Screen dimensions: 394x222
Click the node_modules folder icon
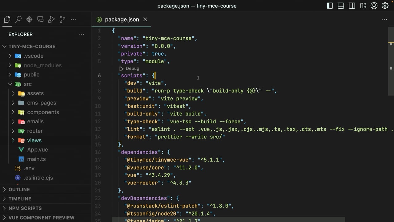[18, 65]
